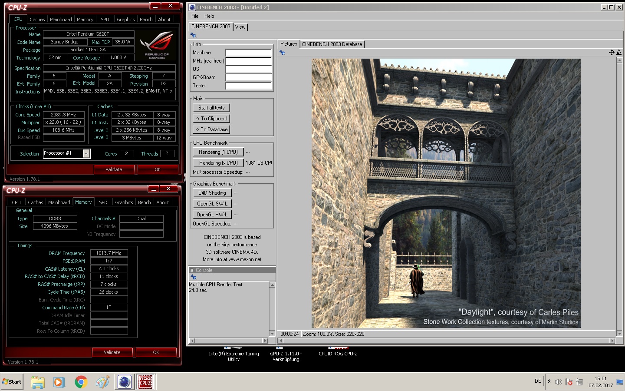
Task: Click the picture panel's vertical scrollbar up arrow
Action: click(619, 60)
